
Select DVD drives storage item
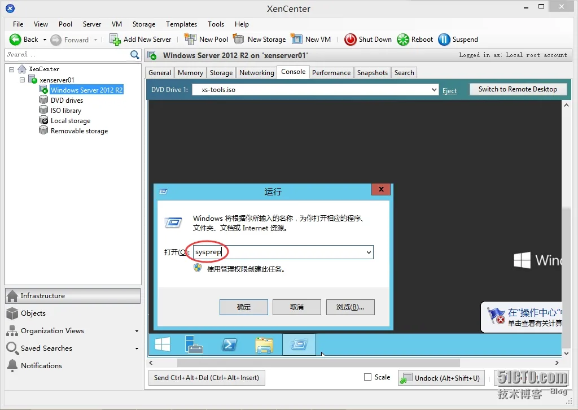coord(67,101)
